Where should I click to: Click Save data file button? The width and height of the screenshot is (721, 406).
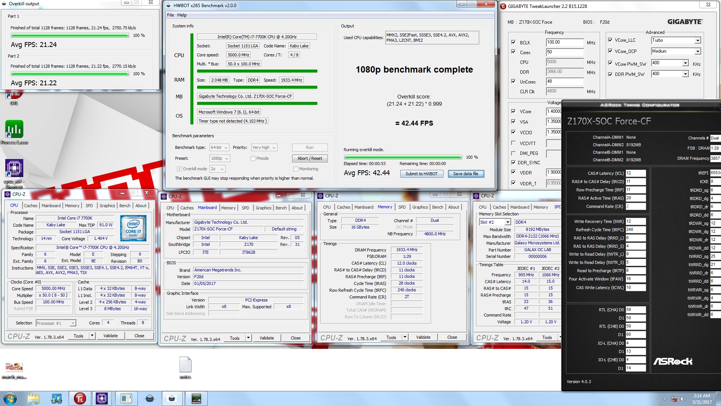pos(466,174)
